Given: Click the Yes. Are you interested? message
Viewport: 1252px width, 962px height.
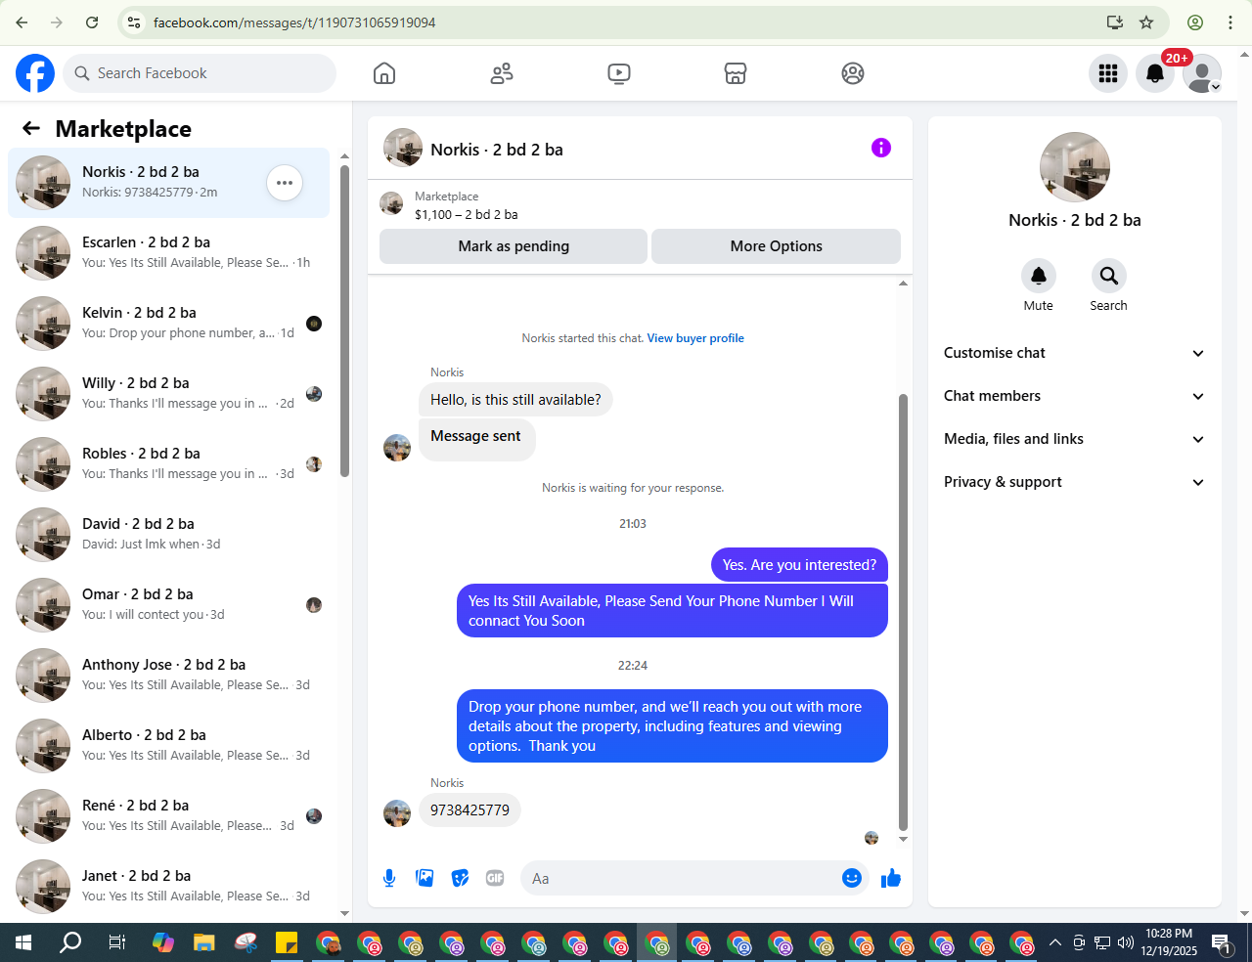Looking at the screenshot, I should coord(799,565).
